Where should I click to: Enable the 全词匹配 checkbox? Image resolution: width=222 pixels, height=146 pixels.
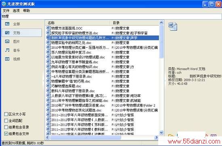pos(6,121)
